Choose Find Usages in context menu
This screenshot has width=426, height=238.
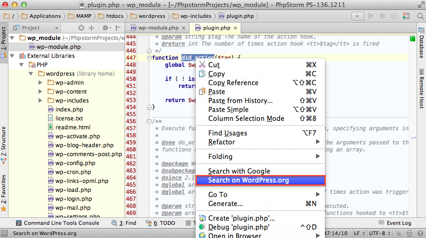pyautogui.click(x=260, y=133)
